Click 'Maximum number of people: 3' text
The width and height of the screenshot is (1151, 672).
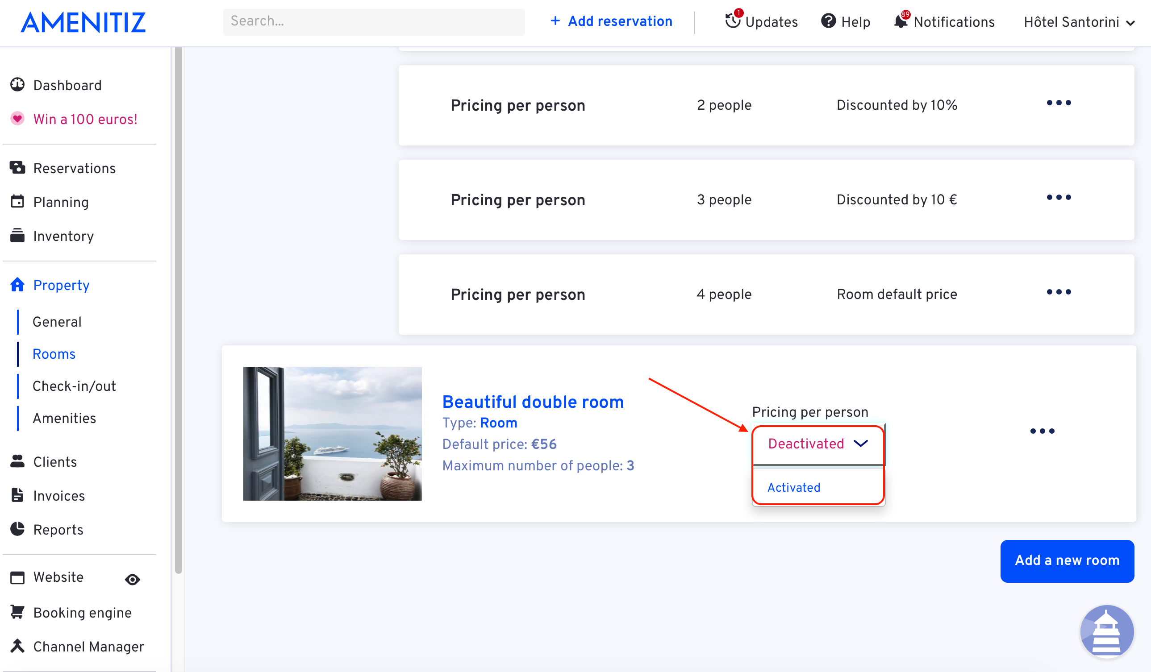[538, 465]
